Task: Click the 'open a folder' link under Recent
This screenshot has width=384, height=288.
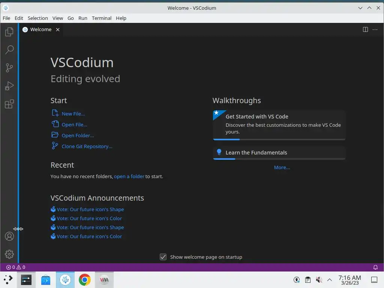Action: click(129, 176)
